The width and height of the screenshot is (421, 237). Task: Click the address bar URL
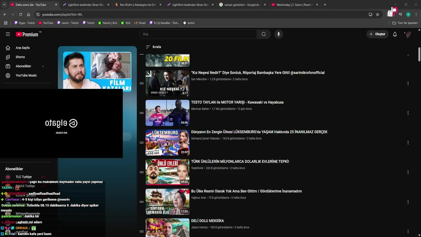click(x=62, y=14)
